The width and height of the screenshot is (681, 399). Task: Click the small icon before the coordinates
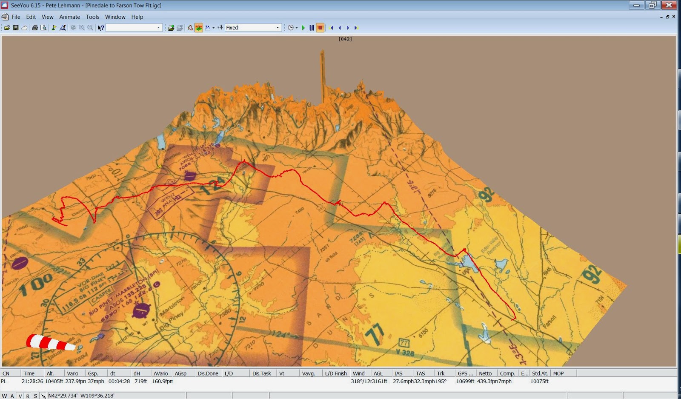43,396
